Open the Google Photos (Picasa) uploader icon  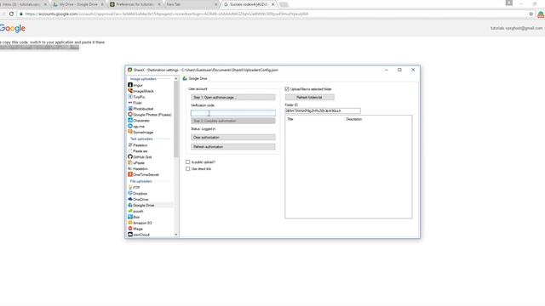(x=130, y=115)
